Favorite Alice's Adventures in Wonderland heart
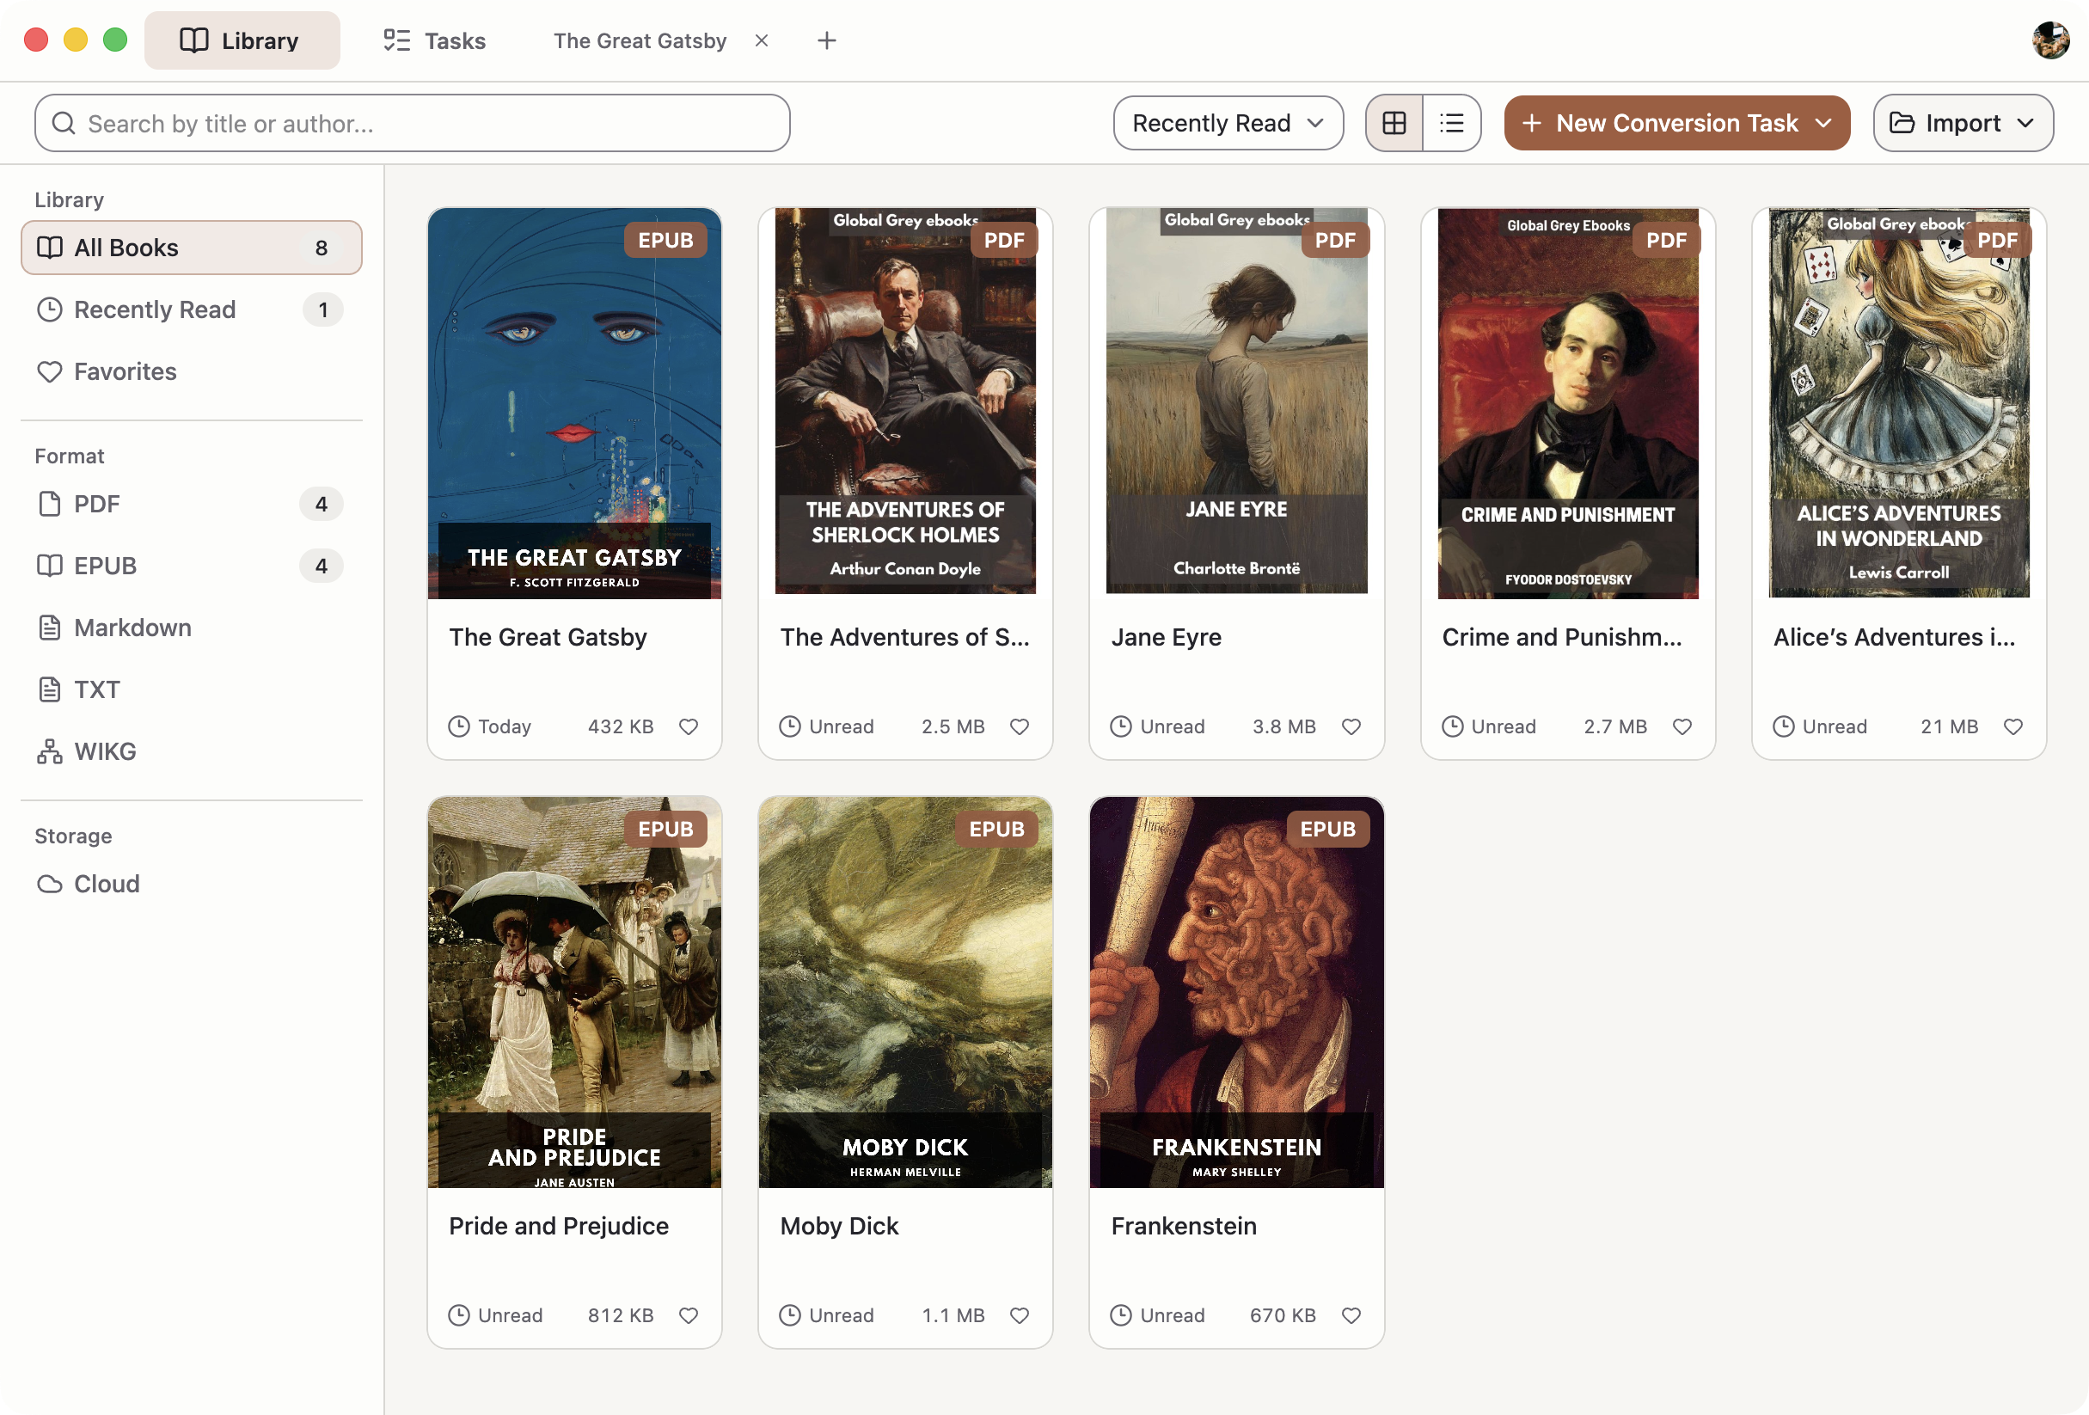Image resolution: width=2089 pixels, height=1415 pixels. tap(2013, 726)
